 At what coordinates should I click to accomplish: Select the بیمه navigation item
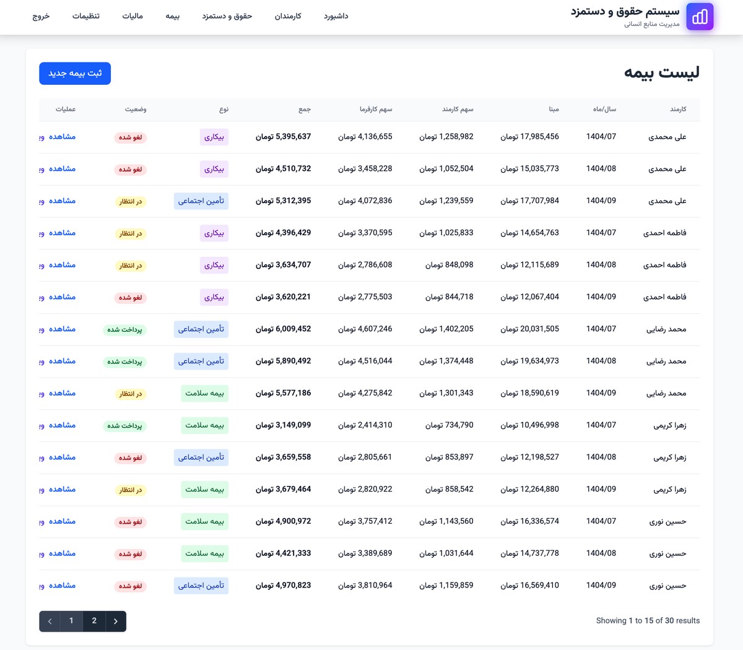tap(172, 16)
